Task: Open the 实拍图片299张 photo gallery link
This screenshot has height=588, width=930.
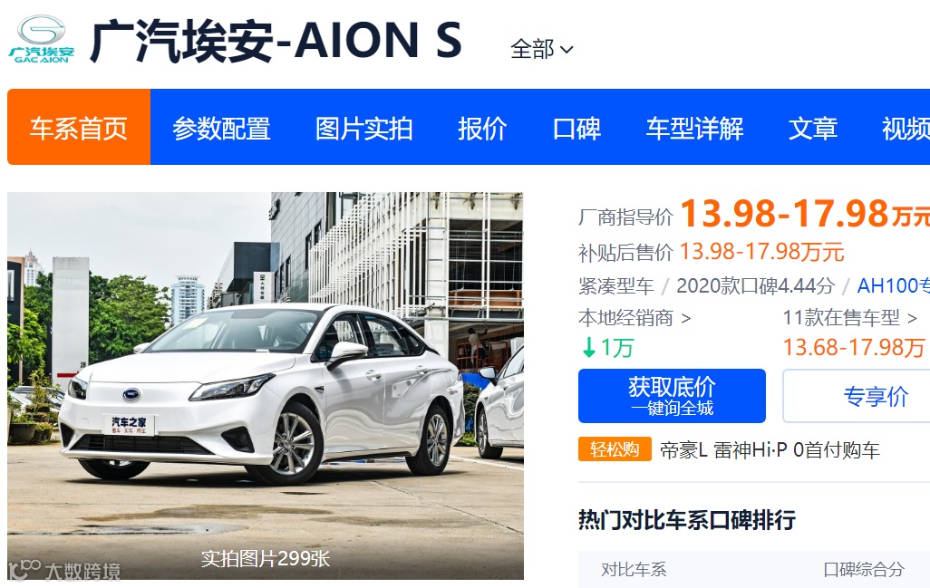Action: [265, 558]
